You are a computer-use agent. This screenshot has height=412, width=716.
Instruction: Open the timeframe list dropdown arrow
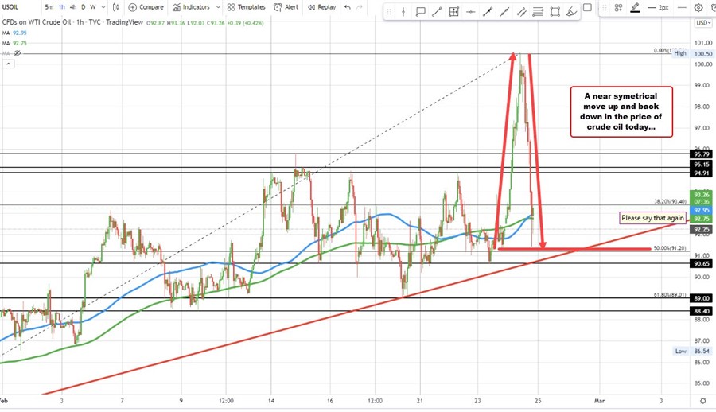[103, 7]
